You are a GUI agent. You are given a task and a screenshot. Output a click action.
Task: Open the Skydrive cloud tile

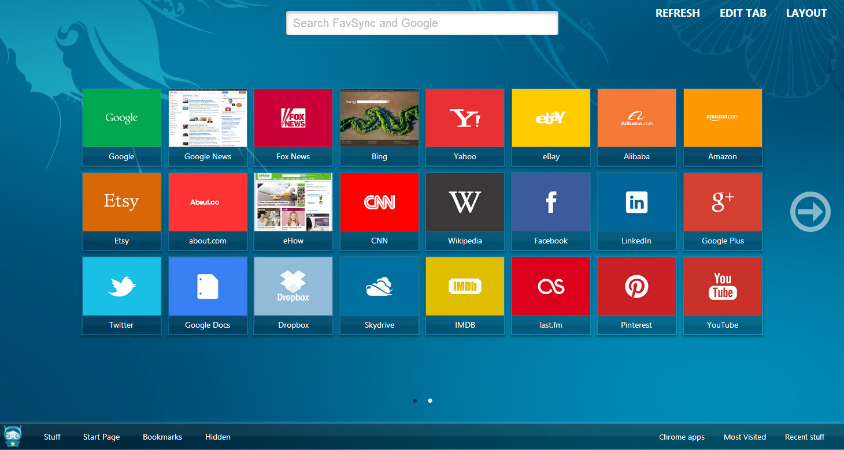(379, 287)
